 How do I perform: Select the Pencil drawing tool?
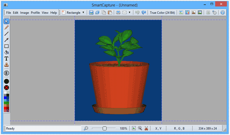(6, 27)
